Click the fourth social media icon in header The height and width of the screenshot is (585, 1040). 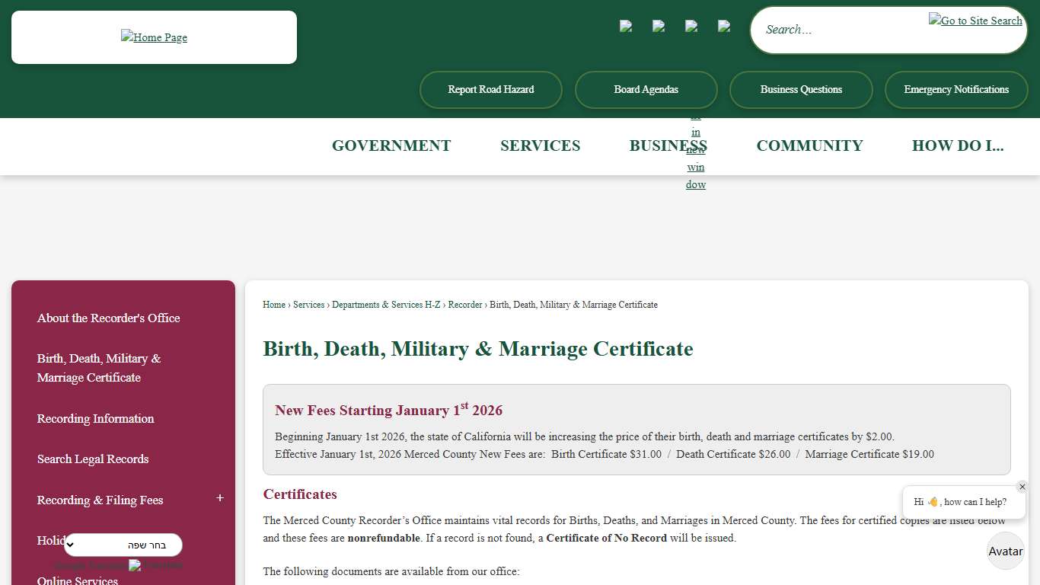pyautogui.click(x=724, y=27)
